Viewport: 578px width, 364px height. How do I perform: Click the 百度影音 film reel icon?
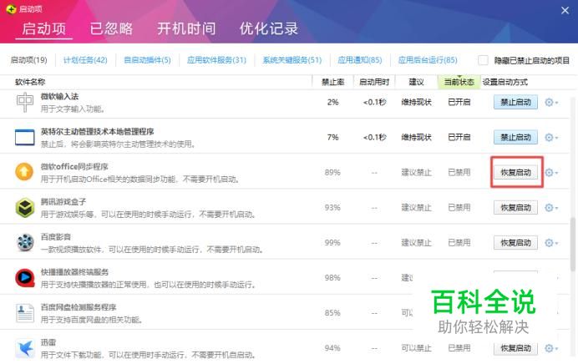pos(25,242)
